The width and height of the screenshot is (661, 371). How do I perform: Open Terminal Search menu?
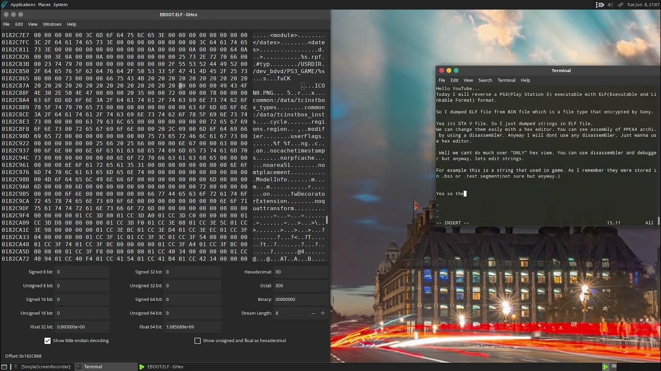click(x=485, y=80)
